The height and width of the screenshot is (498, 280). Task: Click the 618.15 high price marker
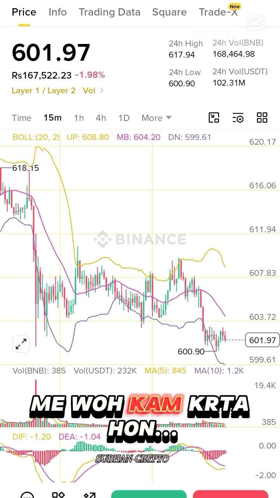pos(26,168)
